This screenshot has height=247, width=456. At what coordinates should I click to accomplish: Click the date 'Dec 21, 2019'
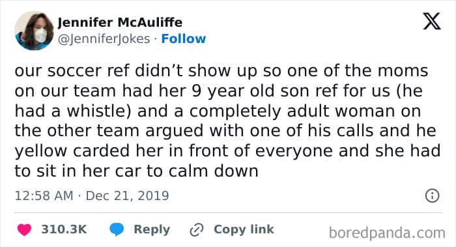click(x=128, y=196)
